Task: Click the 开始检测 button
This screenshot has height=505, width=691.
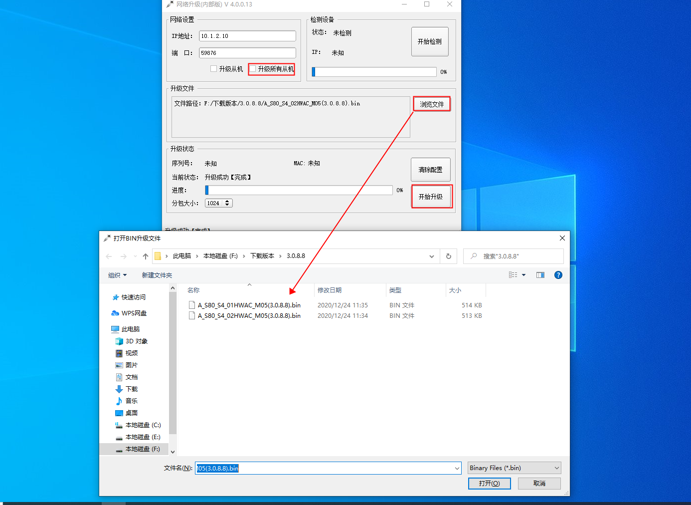Action: 430,41
